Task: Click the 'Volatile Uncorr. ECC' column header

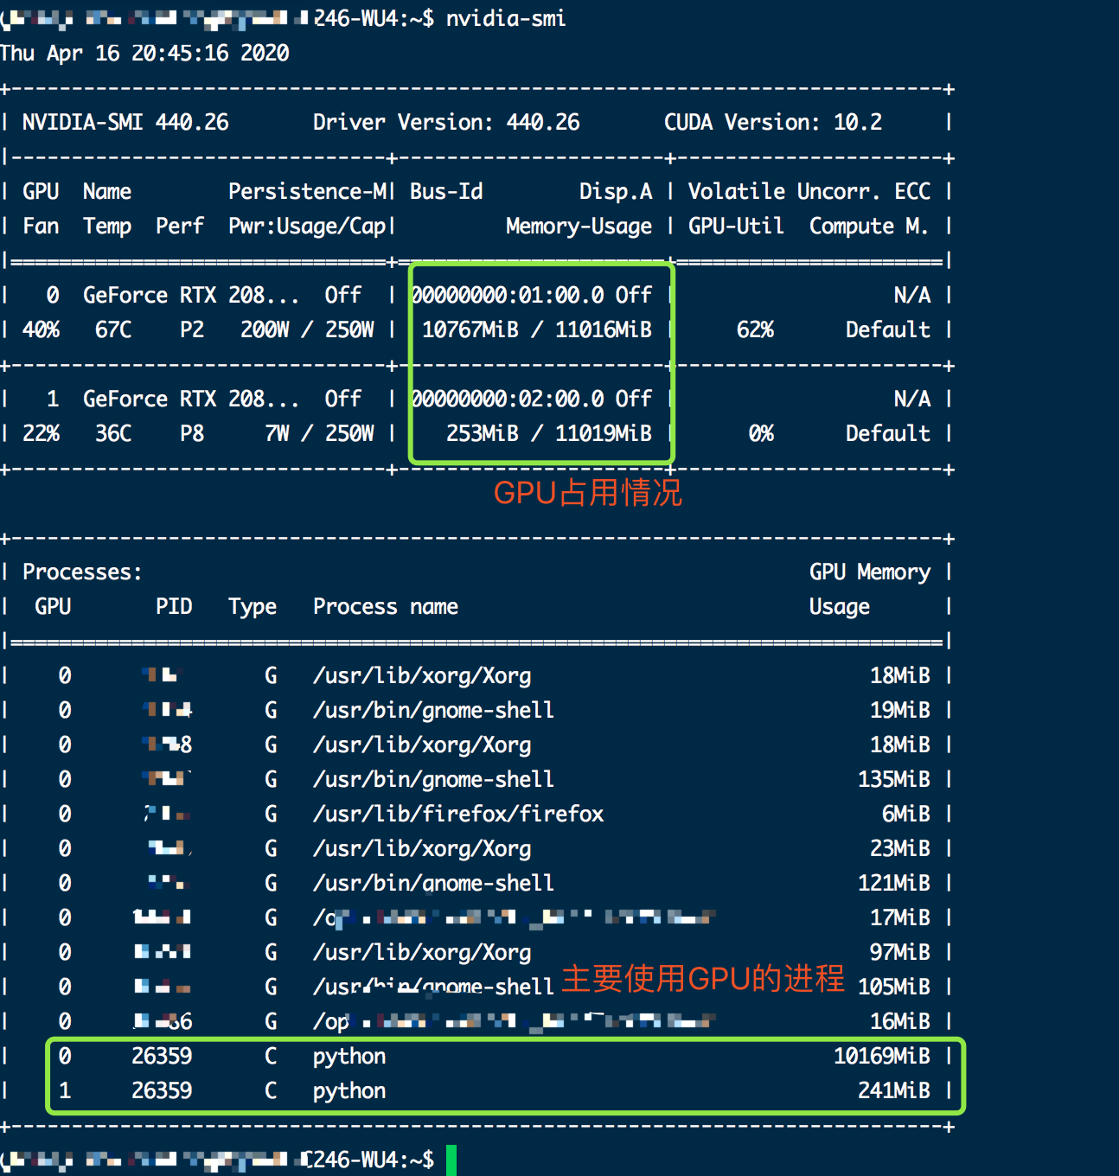Action: pyautogui.click(x=809, y=191)
